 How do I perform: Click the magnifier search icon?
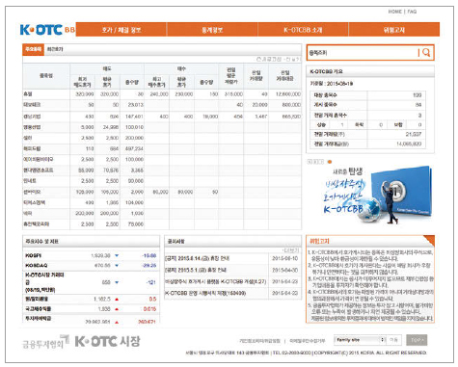coord(426,52)
